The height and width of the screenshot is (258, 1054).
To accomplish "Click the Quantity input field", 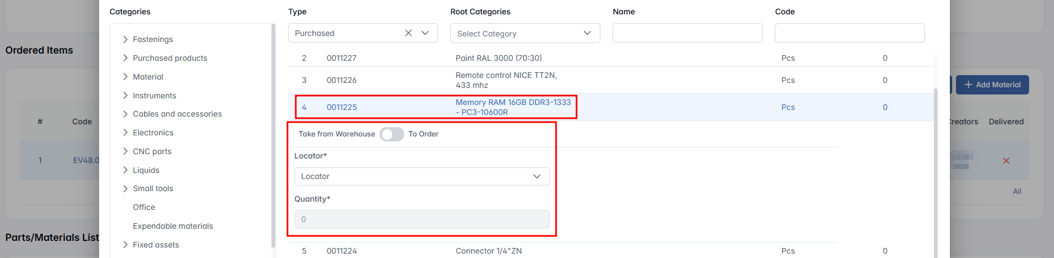I will point(421,219).
